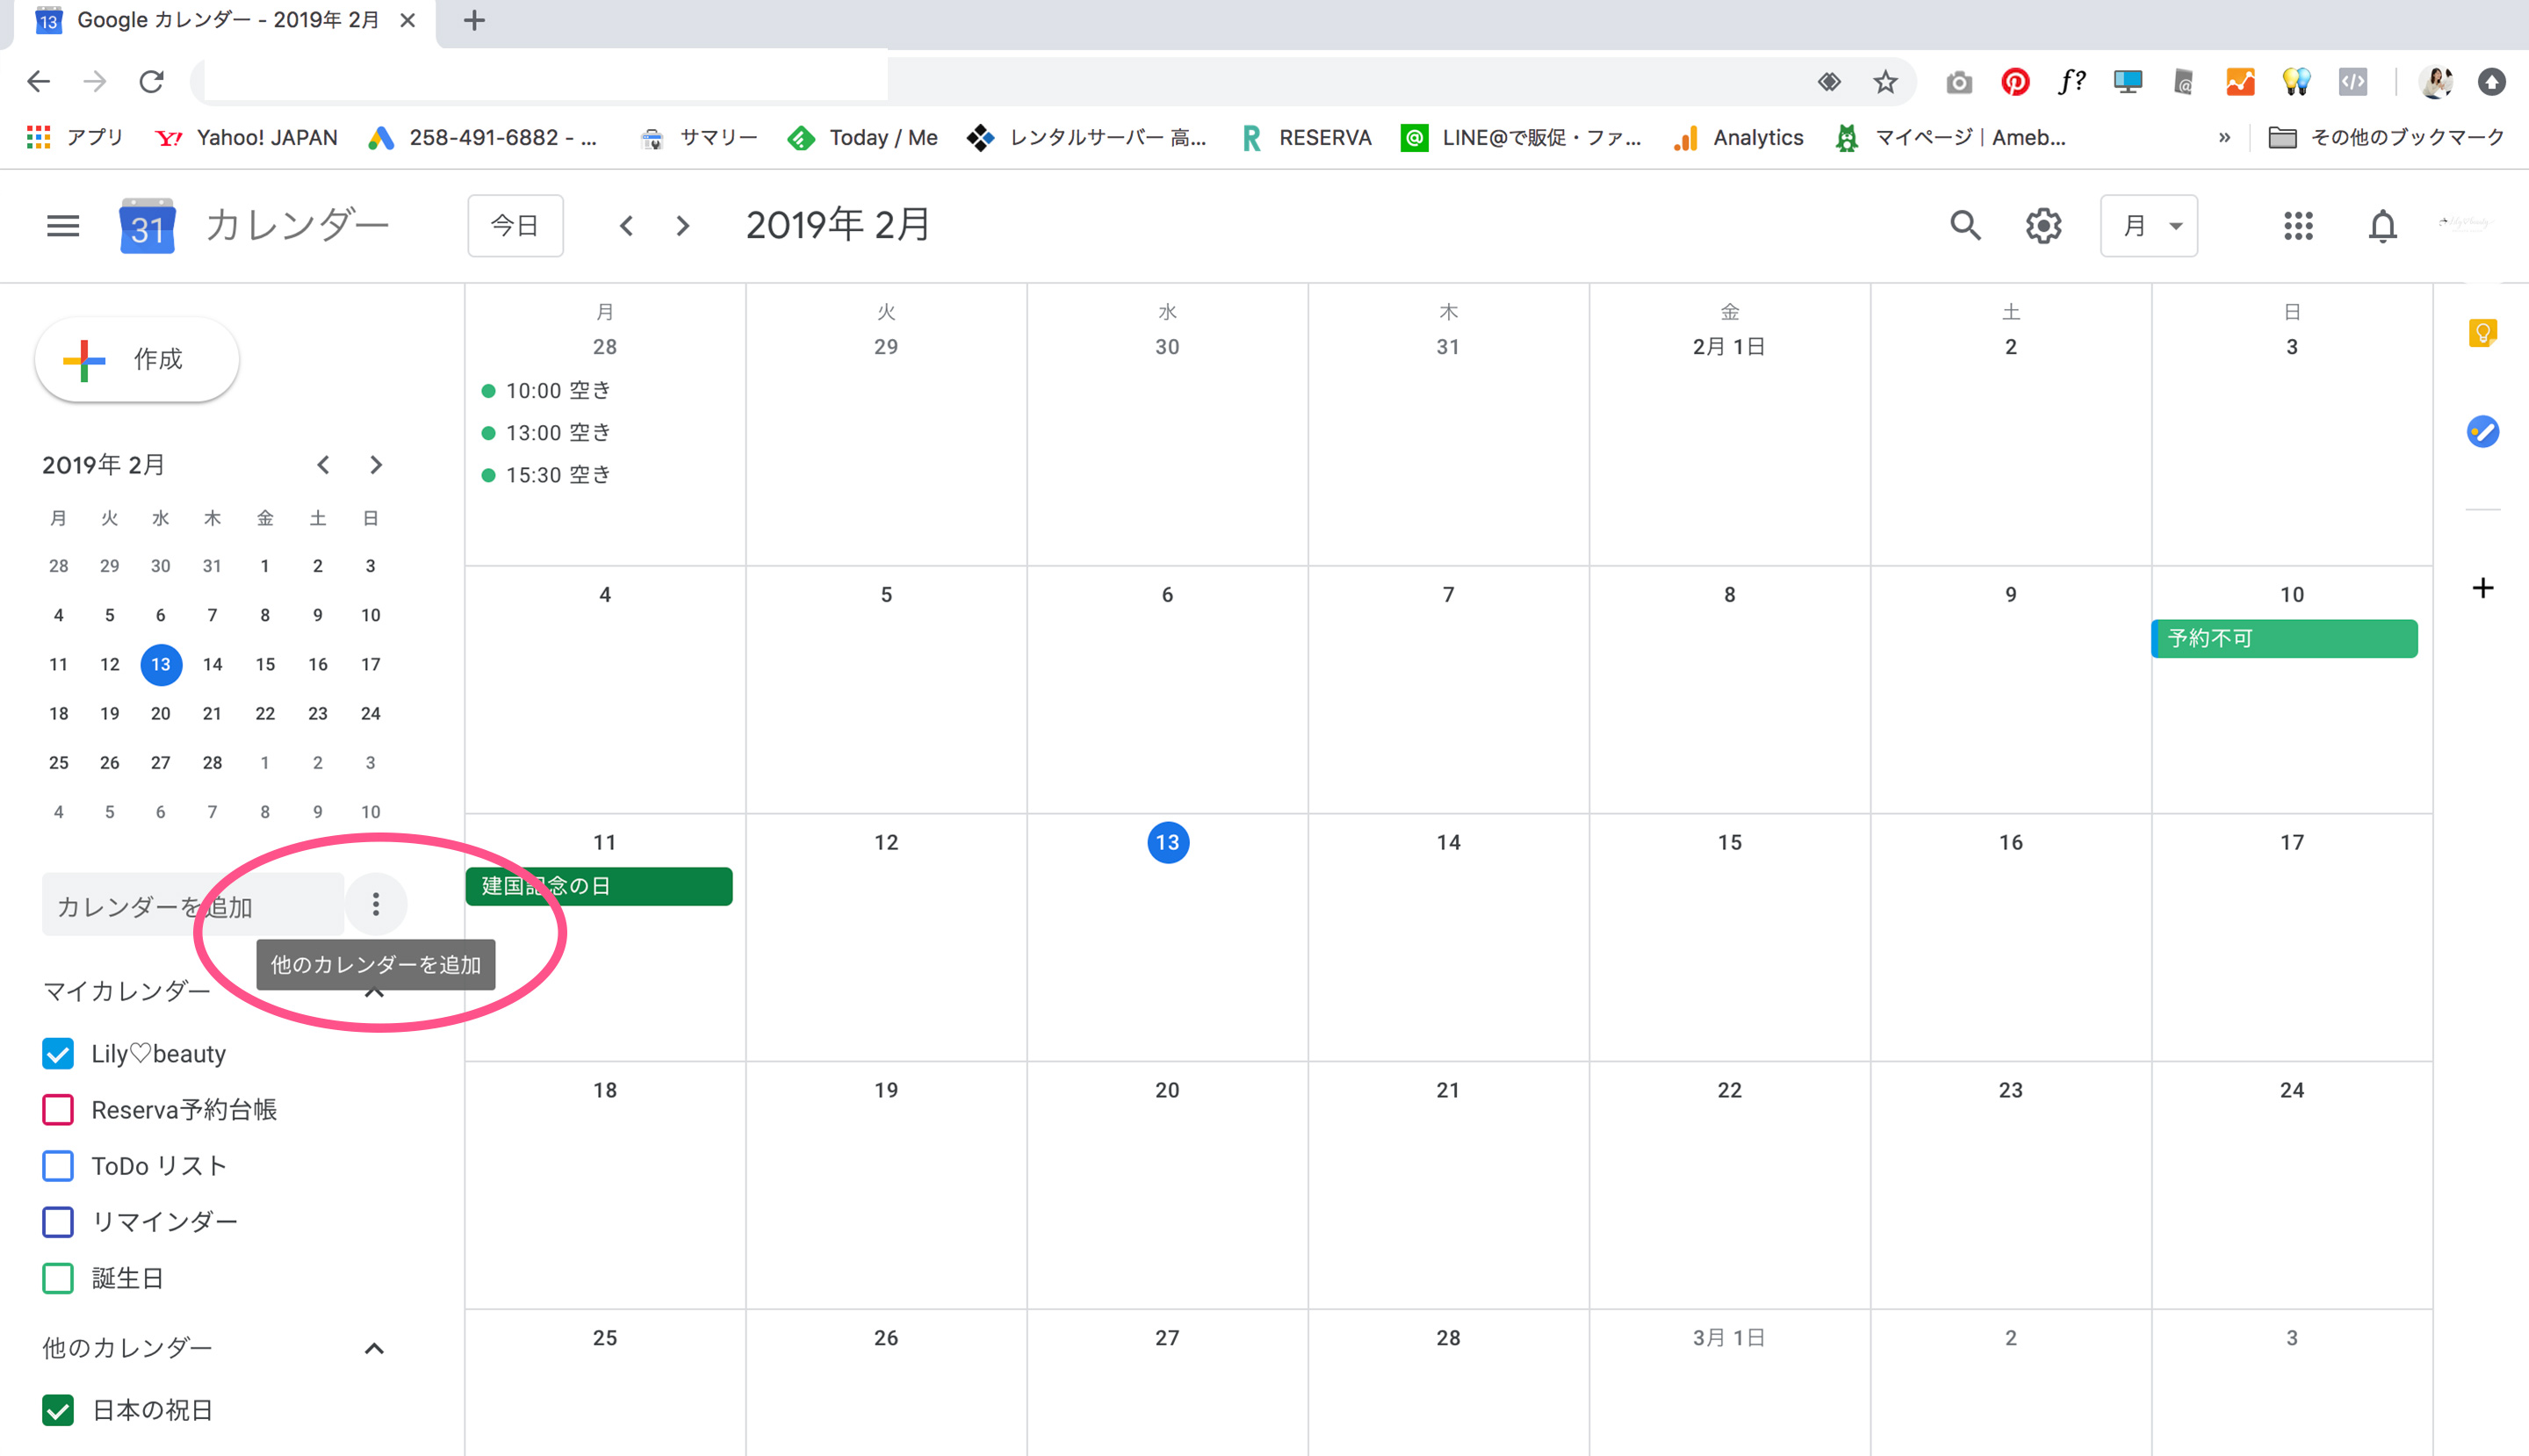Uncheck 日本の祝日 calendar
The height and width of the screenshot is (1456, 2529).
pos(58,1410)
